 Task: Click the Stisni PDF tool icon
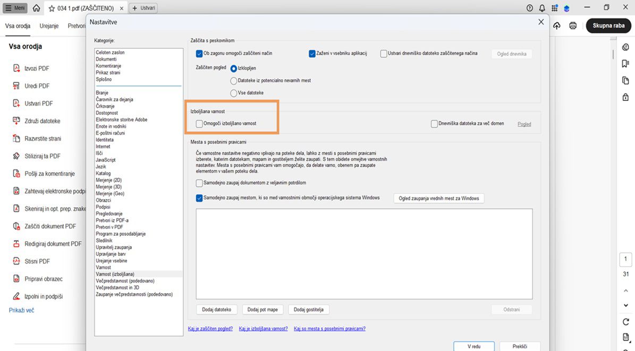16,261
